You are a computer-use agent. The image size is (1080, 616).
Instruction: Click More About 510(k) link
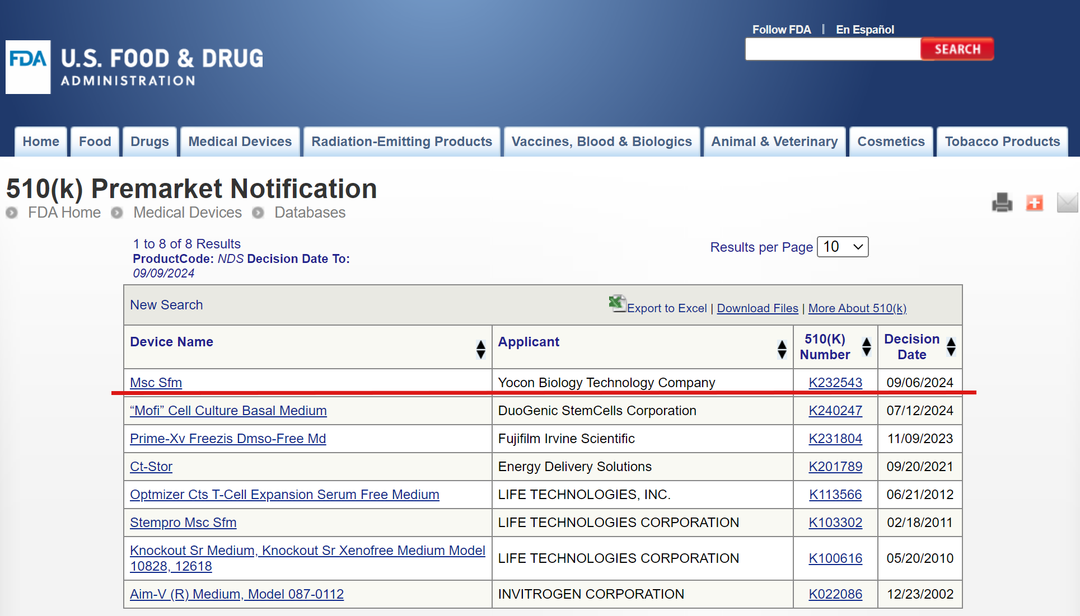coord(857,308)
